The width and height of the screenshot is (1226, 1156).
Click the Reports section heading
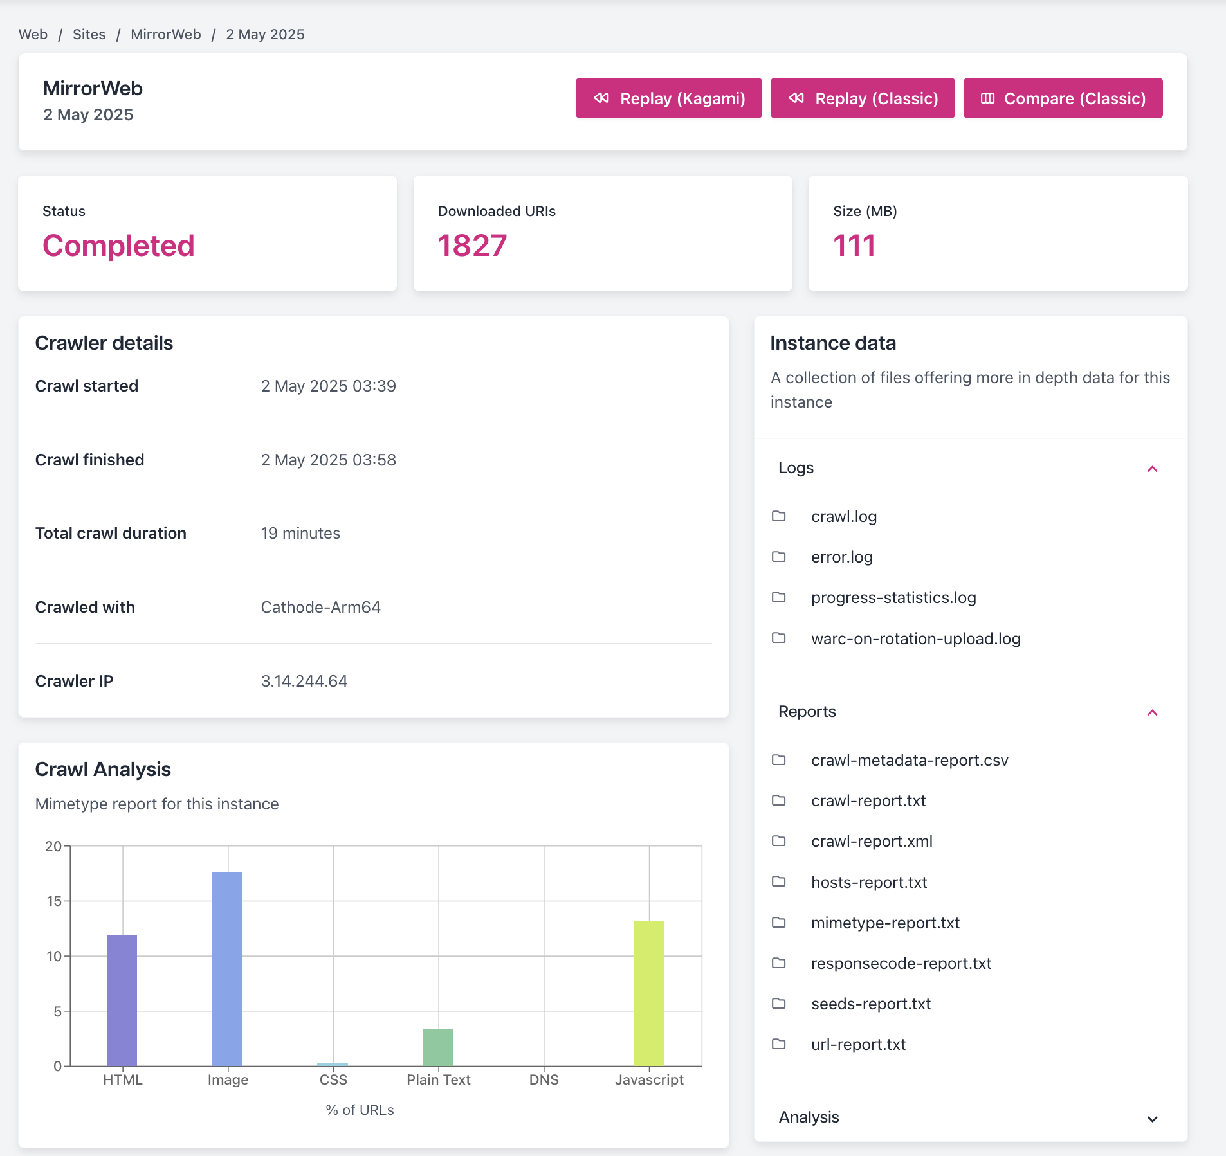807,711
